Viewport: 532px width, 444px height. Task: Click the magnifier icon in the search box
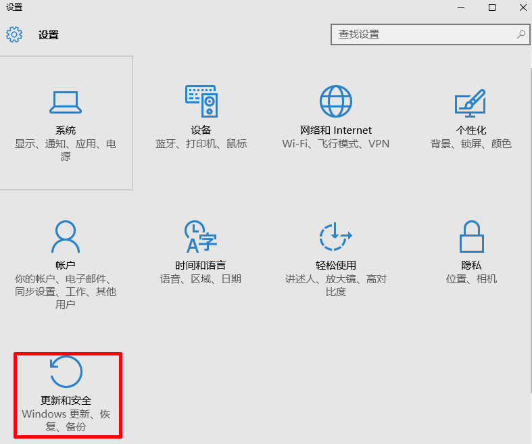[x=521, y=34]
